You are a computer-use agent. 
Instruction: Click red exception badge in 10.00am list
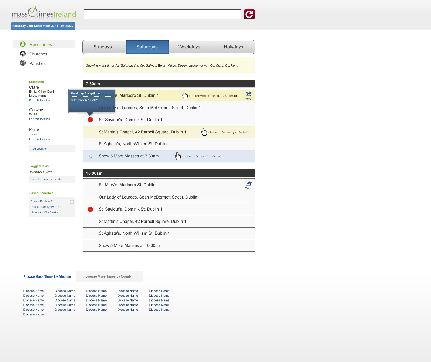pos(90,209)
